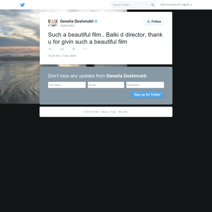Click the verified badge next to Genelia Deshmukh
Viewport: 212px width, 212px height.
pos(96,21)
